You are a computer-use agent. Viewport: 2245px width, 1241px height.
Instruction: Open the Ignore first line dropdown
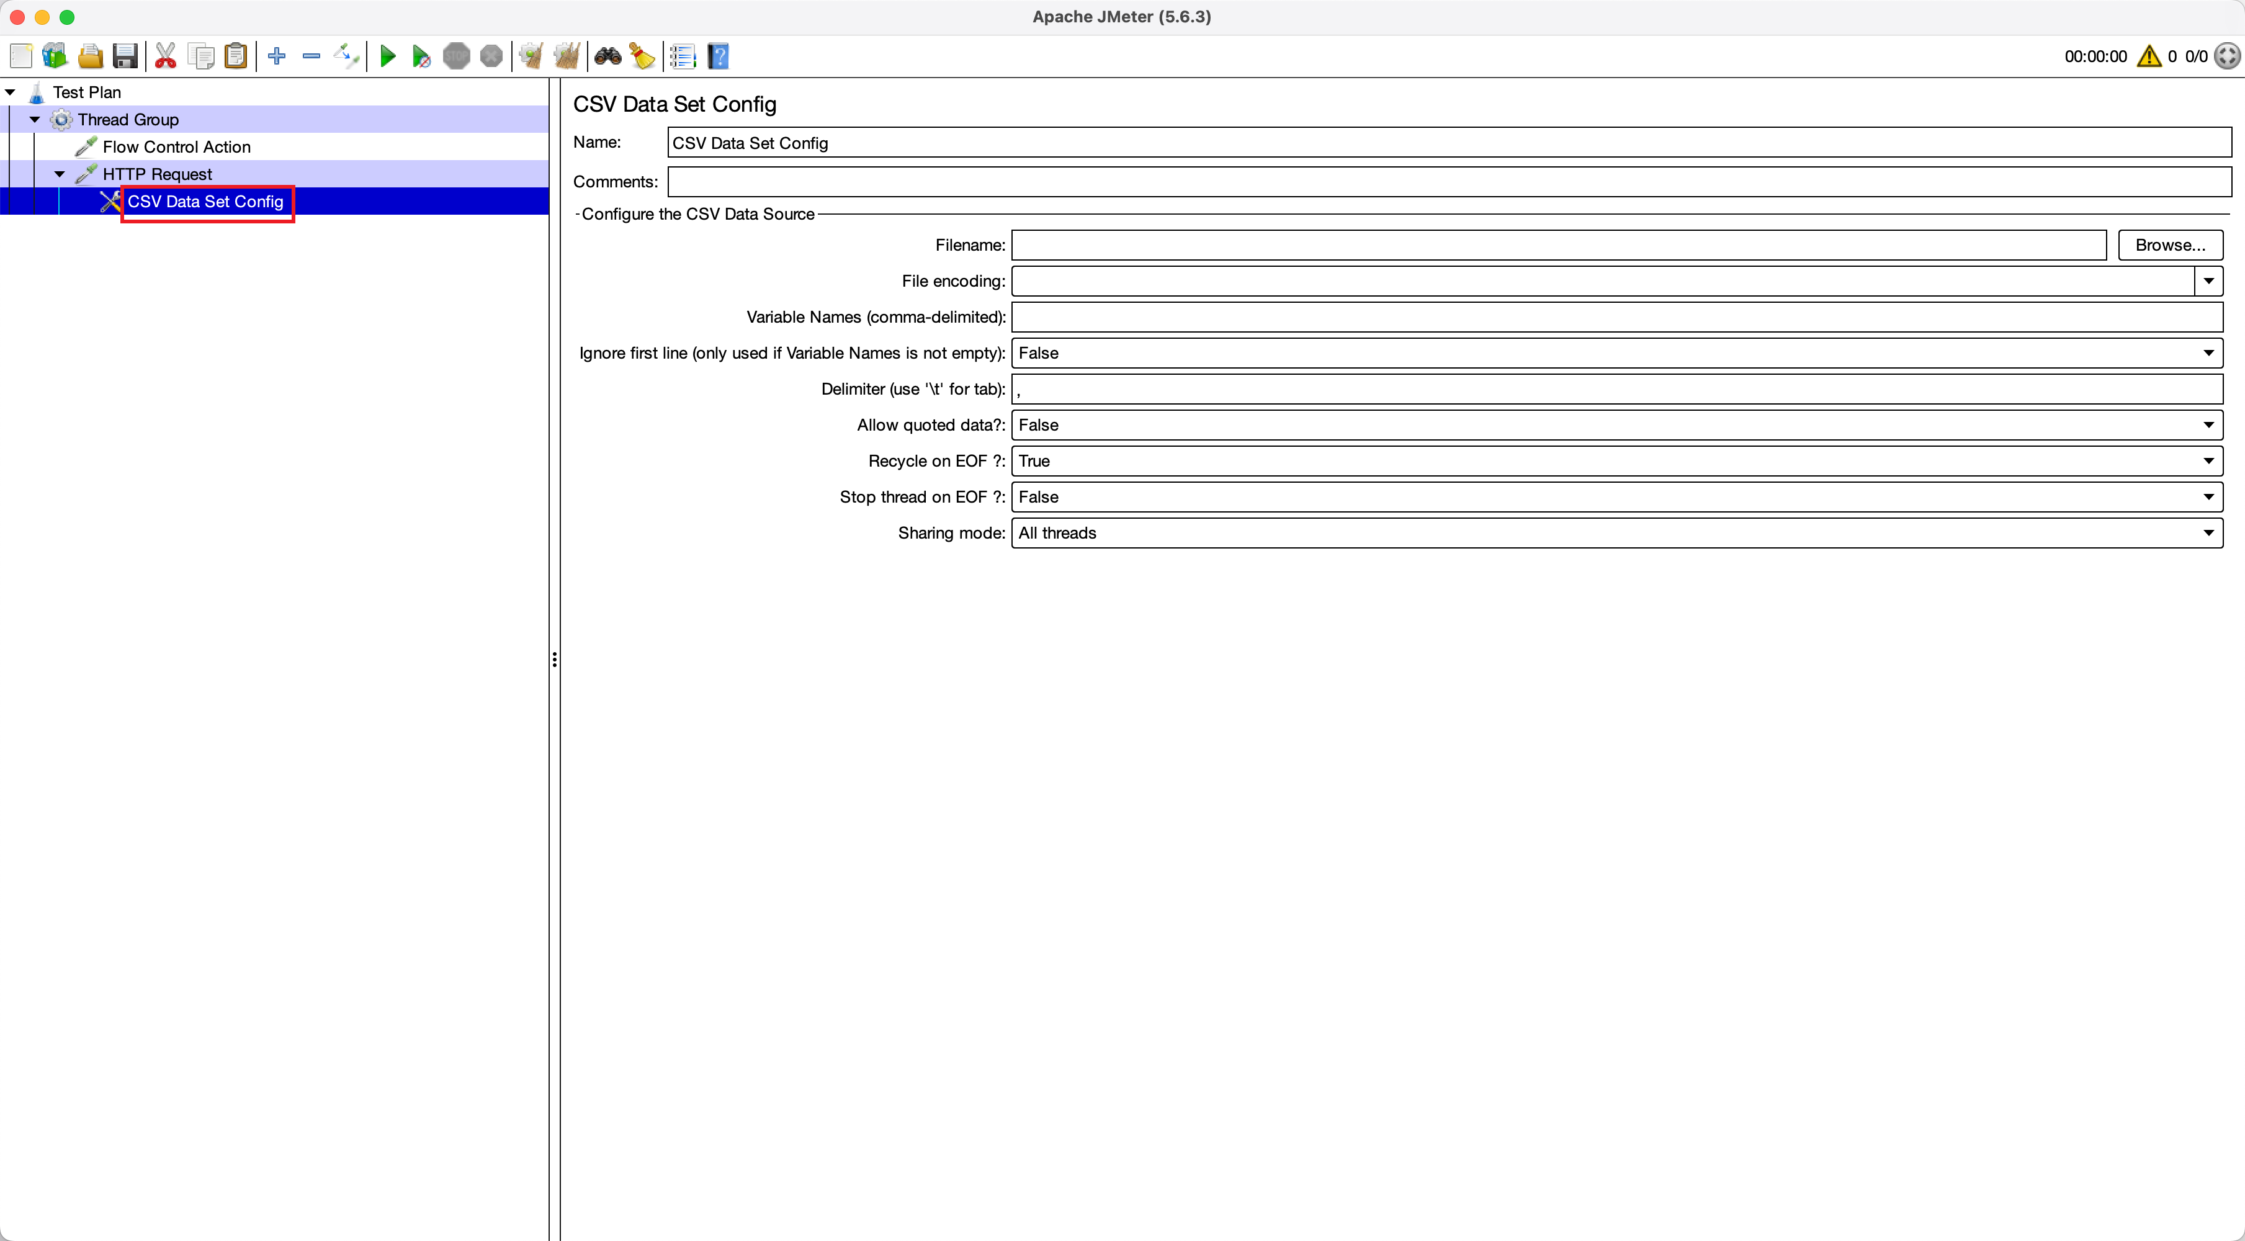[1616, 353]
